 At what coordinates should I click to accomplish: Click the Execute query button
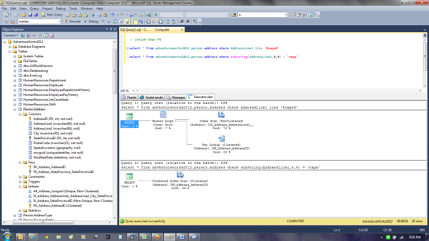click(x=74, y=21)
